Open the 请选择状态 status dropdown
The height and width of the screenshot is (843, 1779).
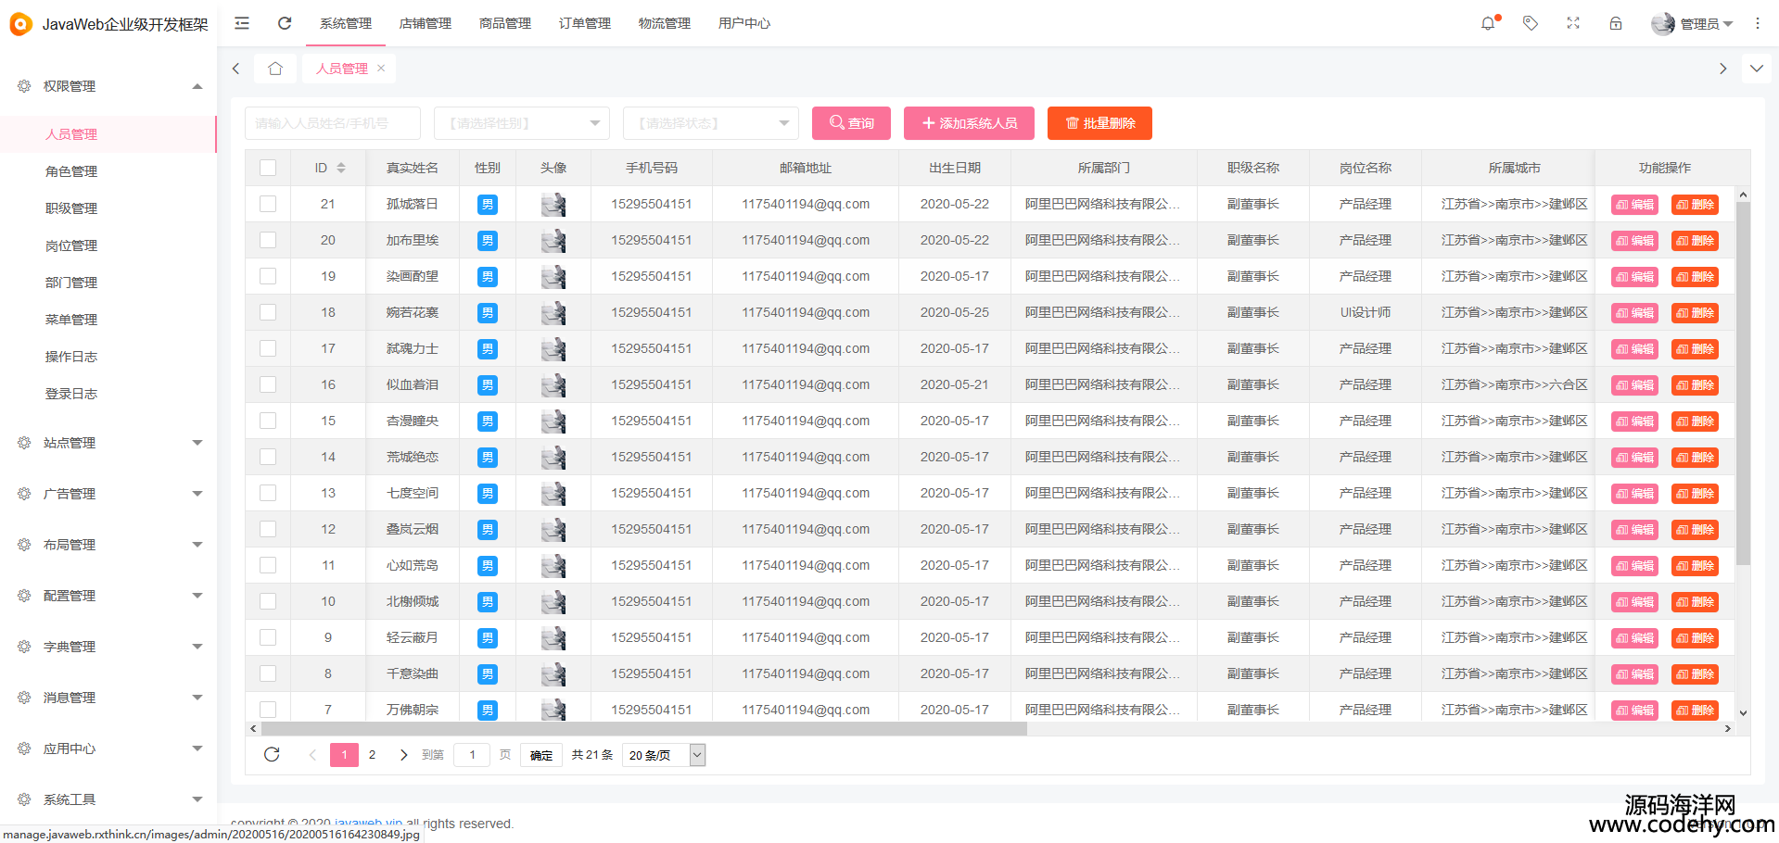[710, 123]
